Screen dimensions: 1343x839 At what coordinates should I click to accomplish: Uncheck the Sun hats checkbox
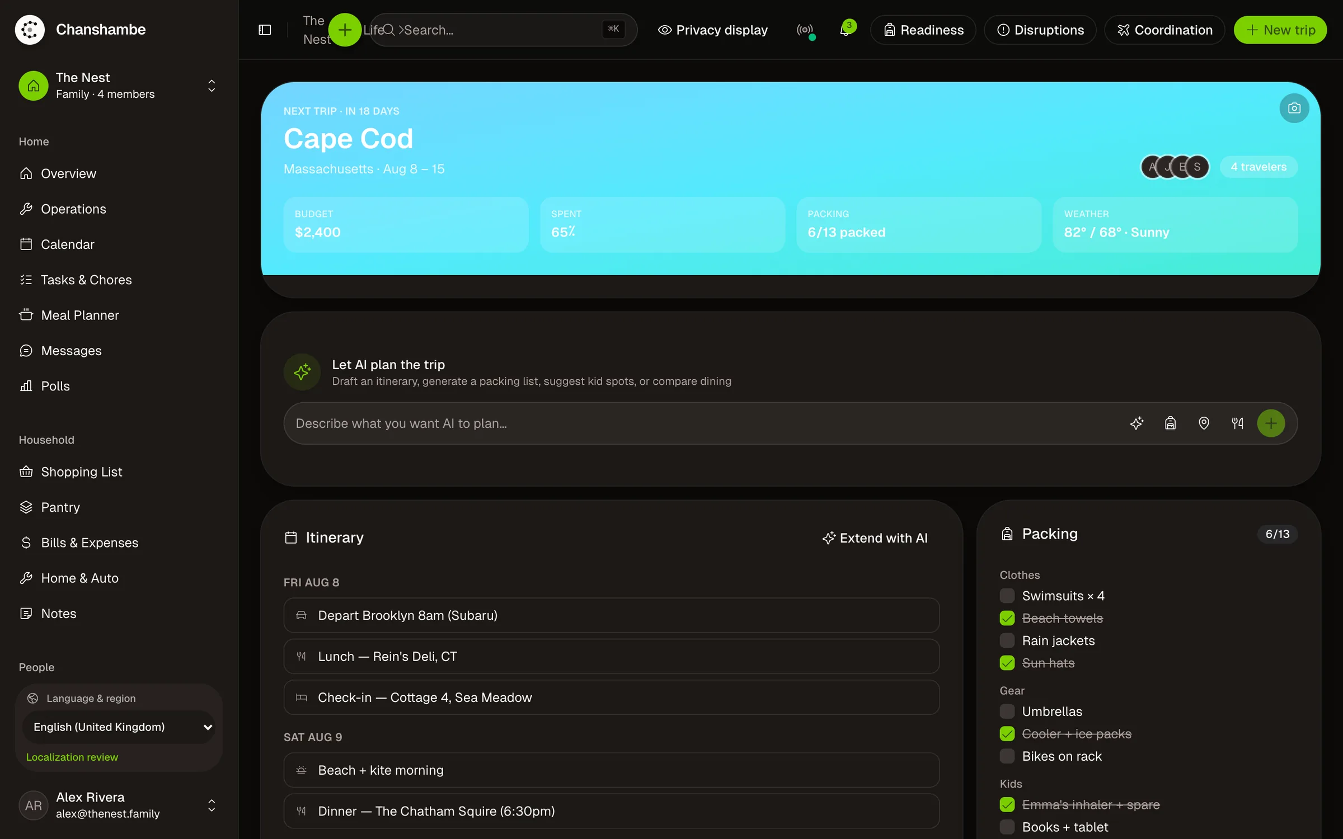click(x=1007, y=663)
